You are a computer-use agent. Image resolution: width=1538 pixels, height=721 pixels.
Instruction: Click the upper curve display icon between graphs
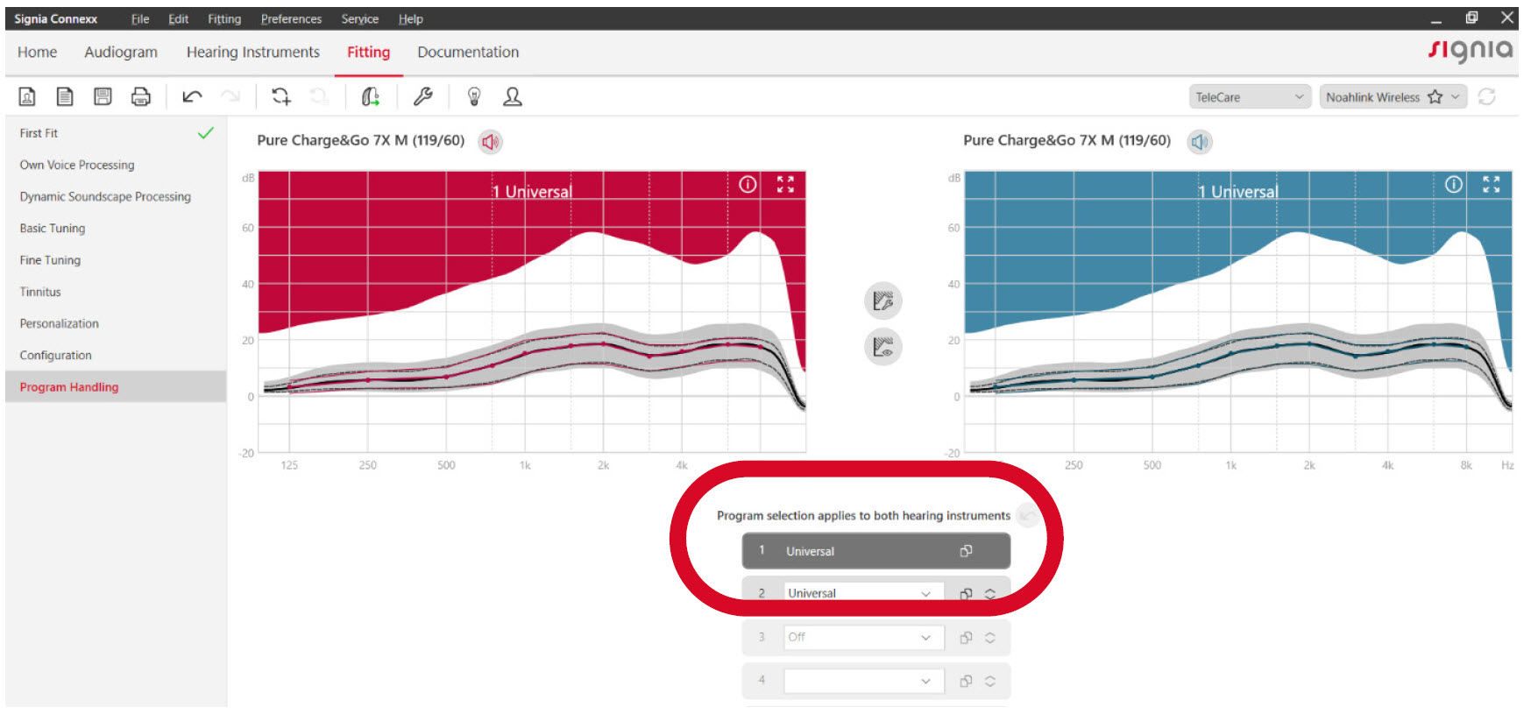883,301
